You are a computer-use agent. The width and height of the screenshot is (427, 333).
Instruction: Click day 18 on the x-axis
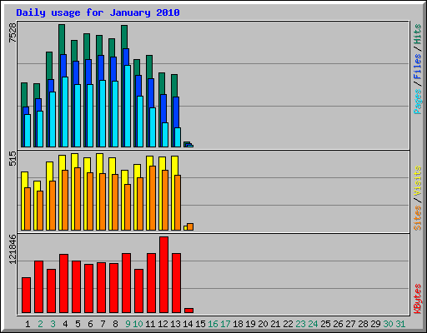coord(238,324)
